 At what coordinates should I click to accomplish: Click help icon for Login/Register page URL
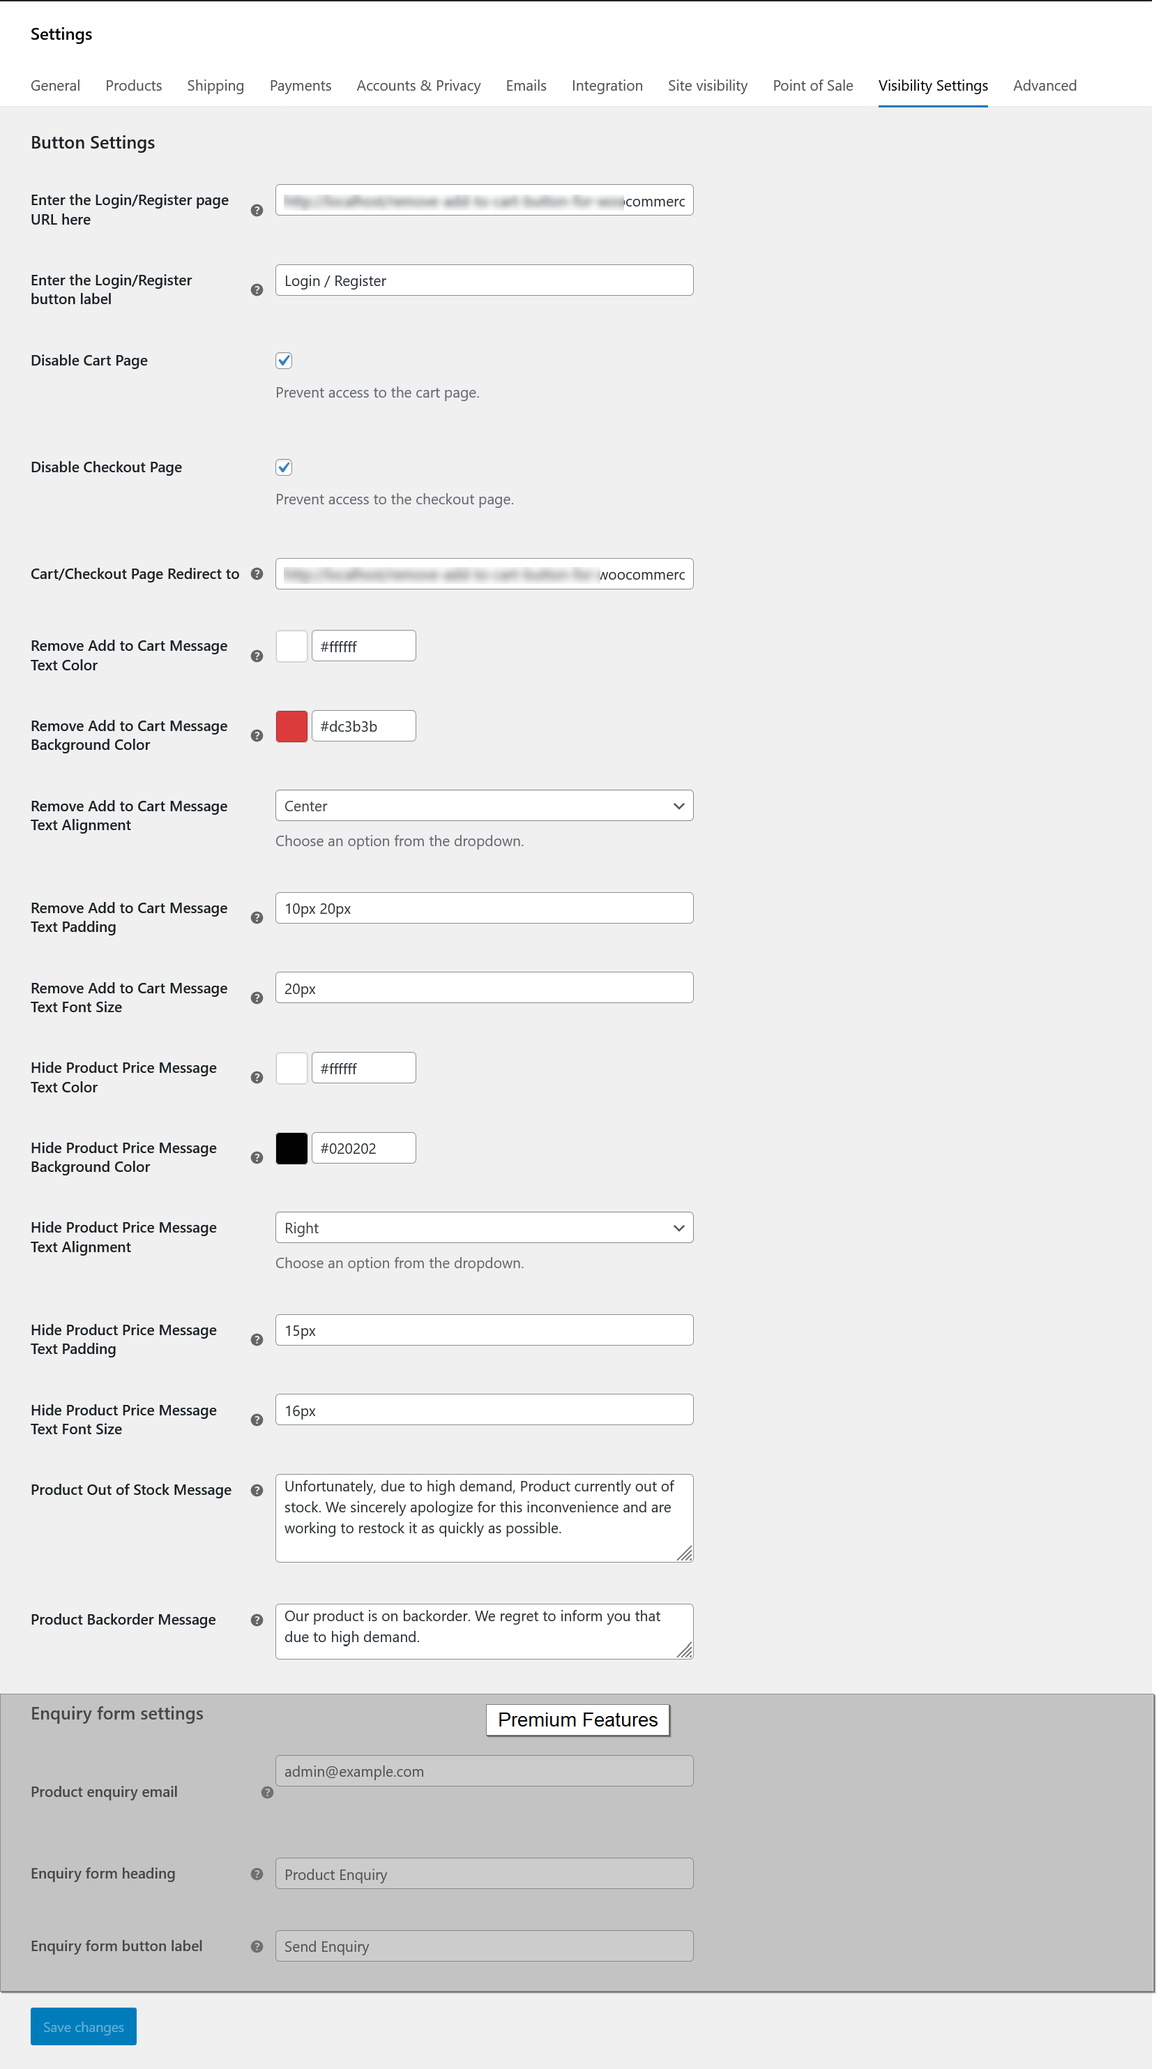pos(257,211)
